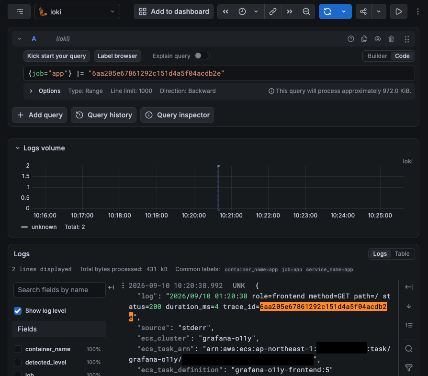Toggle Explain query switch
Viewport: 428px width, 376px height.
(202, 56)
